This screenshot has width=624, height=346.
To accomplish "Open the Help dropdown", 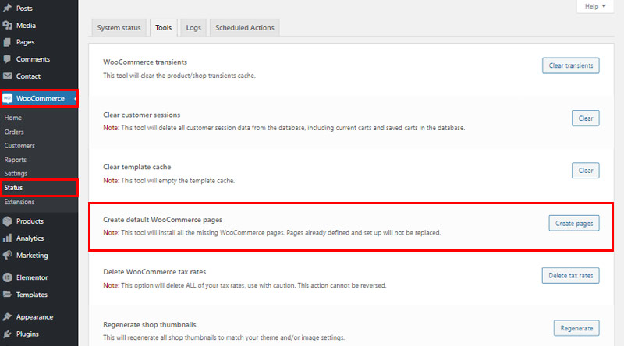I will [x=595, y=6].
